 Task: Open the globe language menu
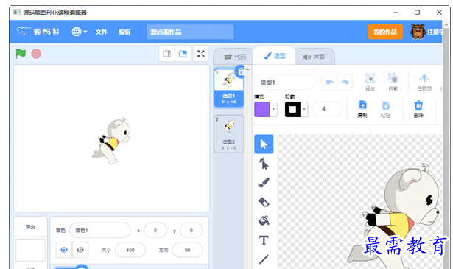coord(79,32)
